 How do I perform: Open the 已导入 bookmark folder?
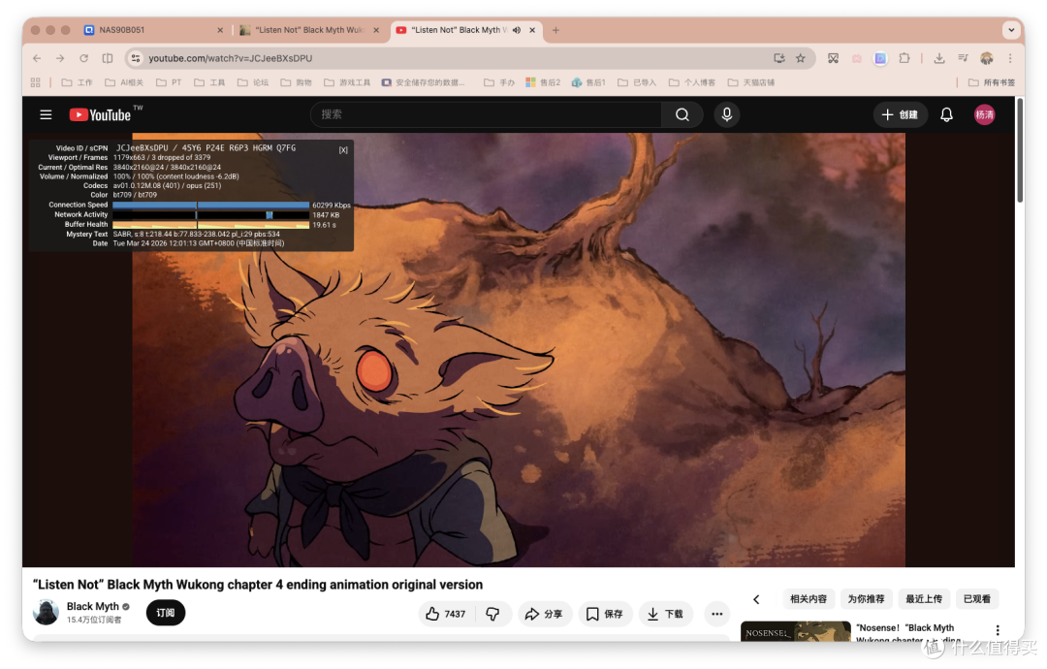click(637, 82)
